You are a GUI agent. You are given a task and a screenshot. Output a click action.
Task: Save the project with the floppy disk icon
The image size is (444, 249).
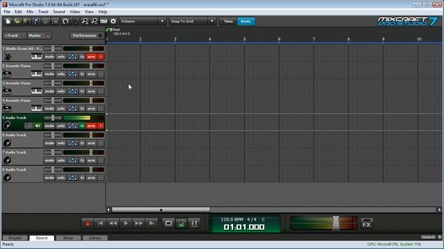(x=36, y=21)
